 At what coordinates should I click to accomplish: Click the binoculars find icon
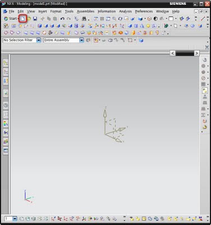[84, 19]
